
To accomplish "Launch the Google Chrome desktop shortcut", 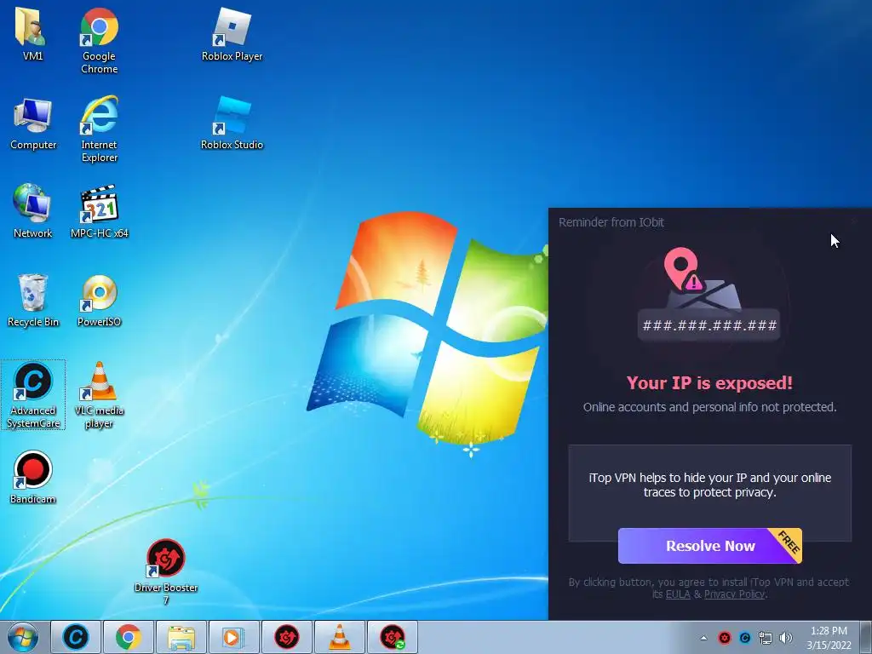I will [x=99, y=40].
